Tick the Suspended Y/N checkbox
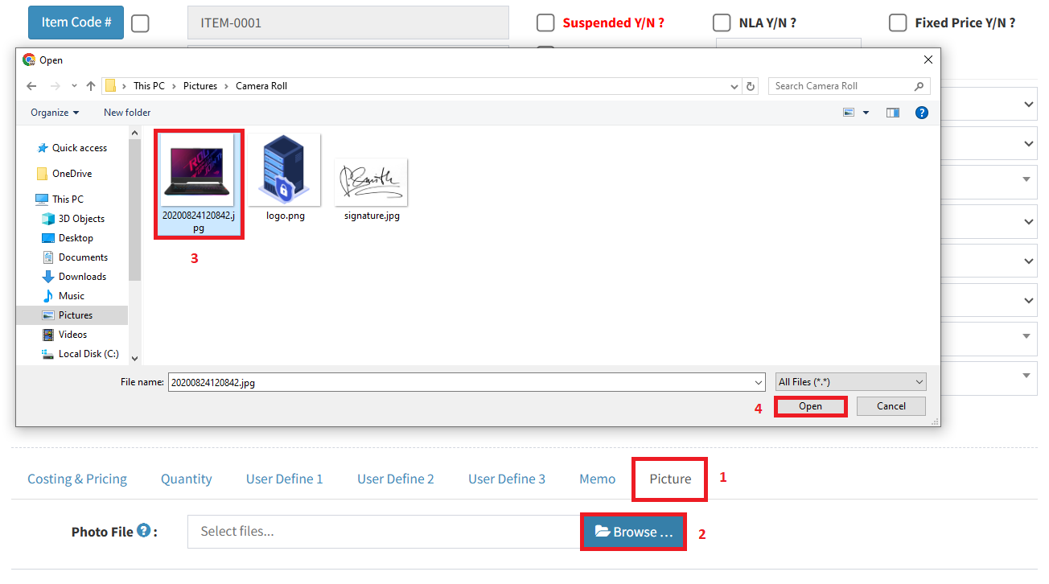The image size is (1049, 584). [x=545, y=23]
